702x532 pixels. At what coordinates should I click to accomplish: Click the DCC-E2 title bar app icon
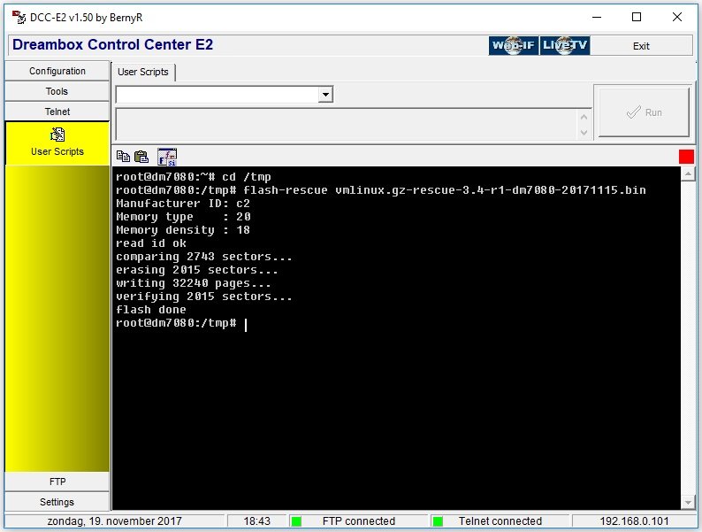pyautogui.click(x=19, y=18)
